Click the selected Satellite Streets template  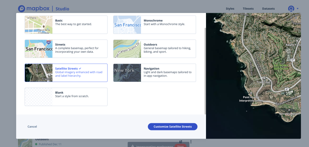point(66,73)
